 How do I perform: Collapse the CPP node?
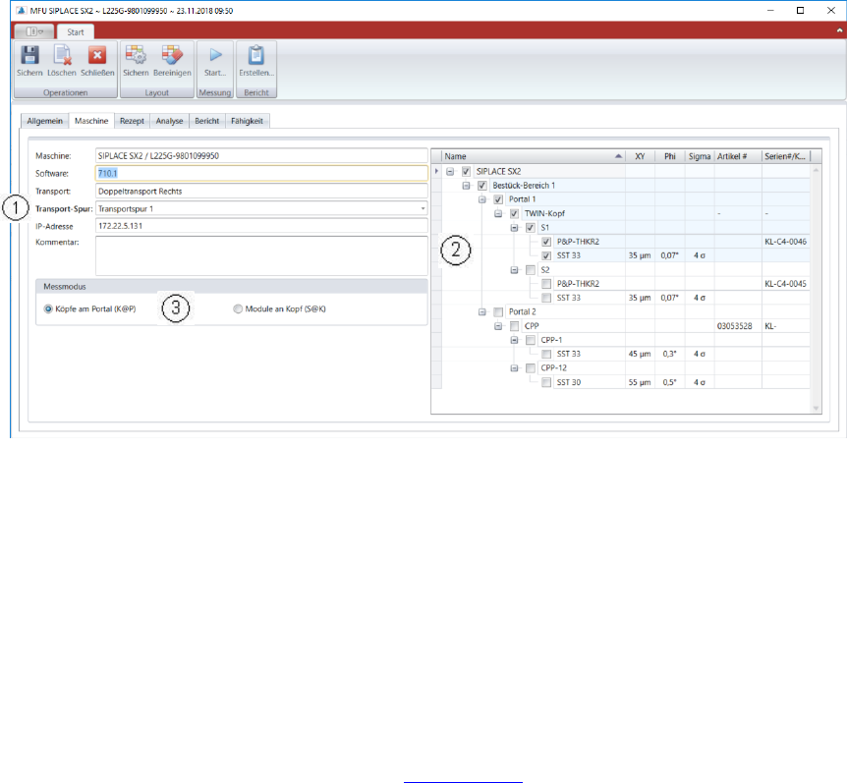498,326
